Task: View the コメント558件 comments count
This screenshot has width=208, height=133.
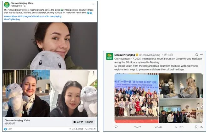Action: tap(76, 129)
